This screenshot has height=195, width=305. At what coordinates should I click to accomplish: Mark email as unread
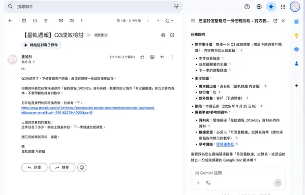[61, 21]
